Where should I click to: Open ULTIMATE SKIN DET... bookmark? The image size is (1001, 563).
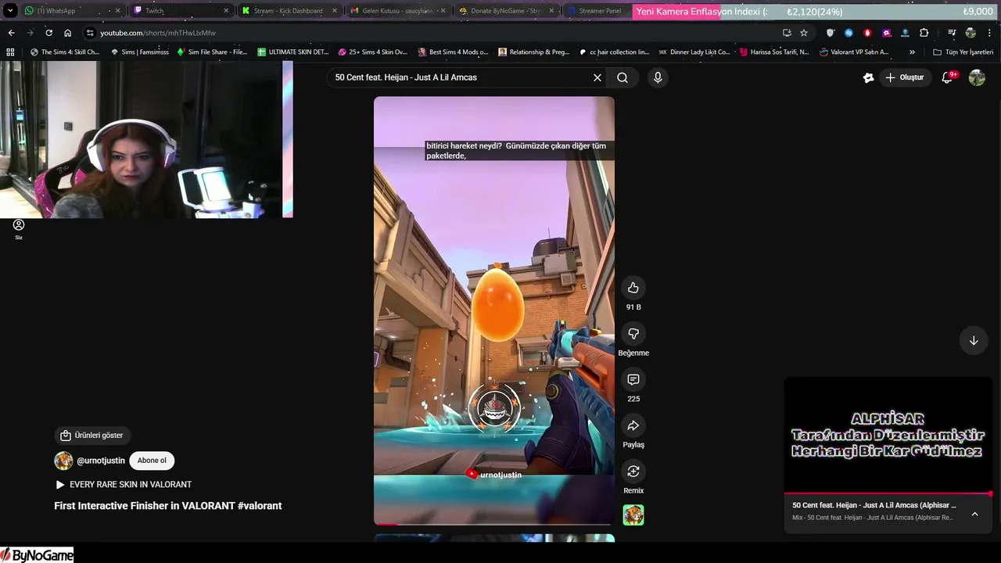pos(293,52)
